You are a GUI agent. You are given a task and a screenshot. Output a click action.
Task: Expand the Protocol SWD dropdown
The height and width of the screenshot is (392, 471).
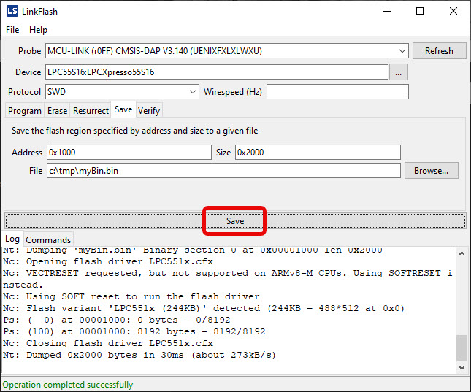tap(193, 92)
